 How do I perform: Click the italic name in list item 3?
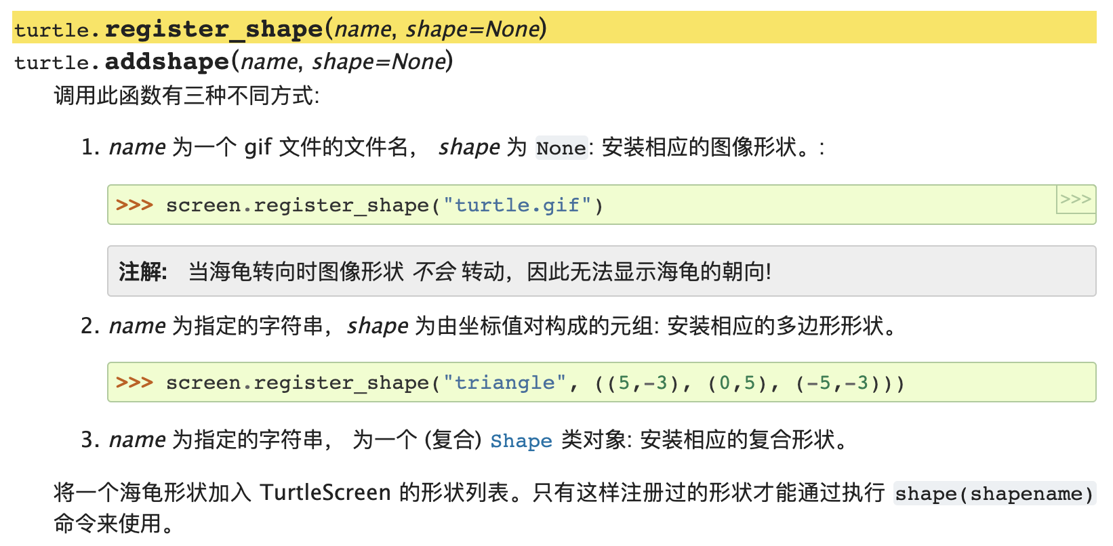coord(137,440)
